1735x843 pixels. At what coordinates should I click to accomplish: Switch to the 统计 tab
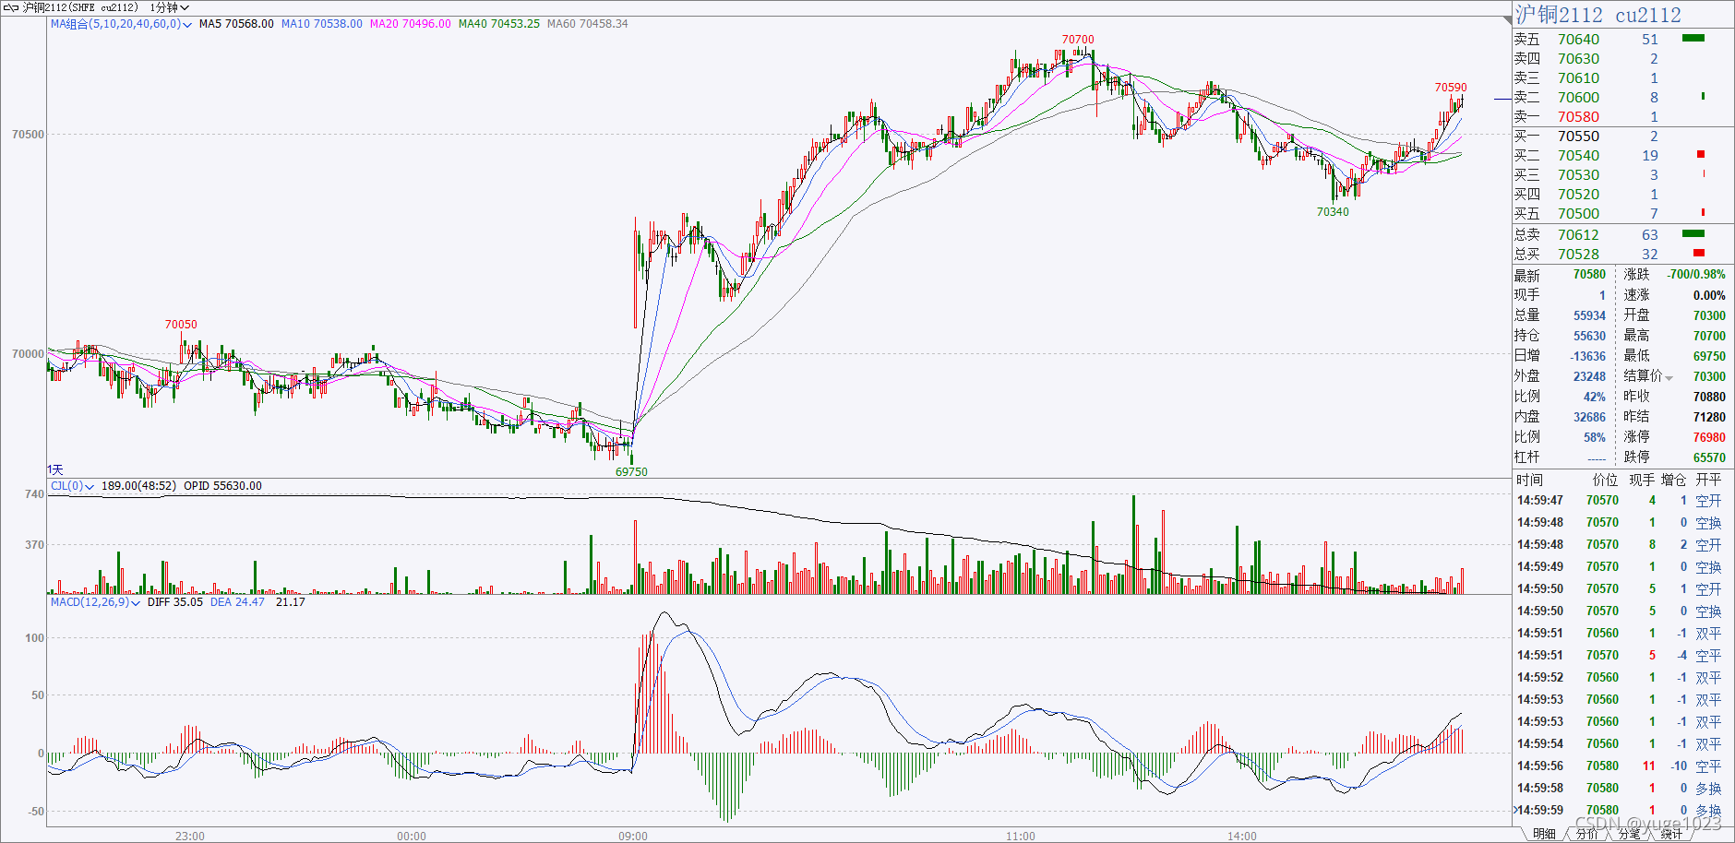1671,834
